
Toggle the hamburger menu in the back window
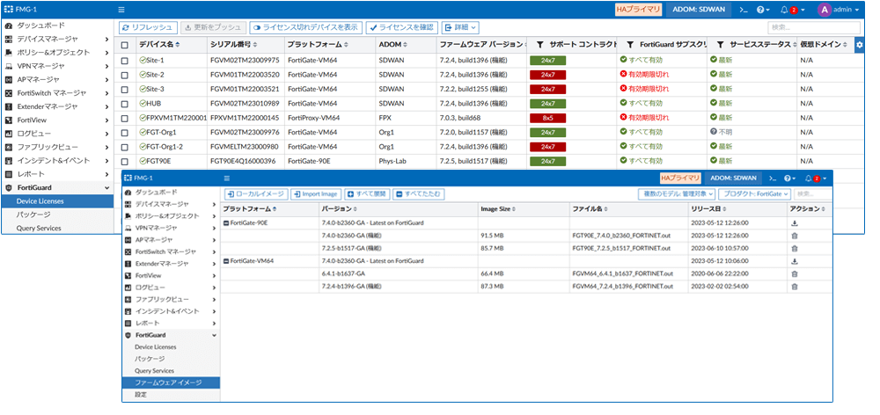tap(121, 10)
